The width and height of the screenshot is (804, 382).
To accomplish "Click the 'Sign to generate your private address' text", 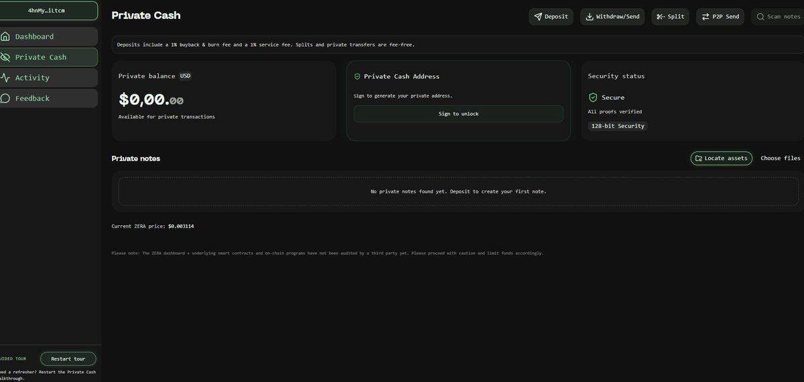I will pyautogui.click(x=403, y=96).
